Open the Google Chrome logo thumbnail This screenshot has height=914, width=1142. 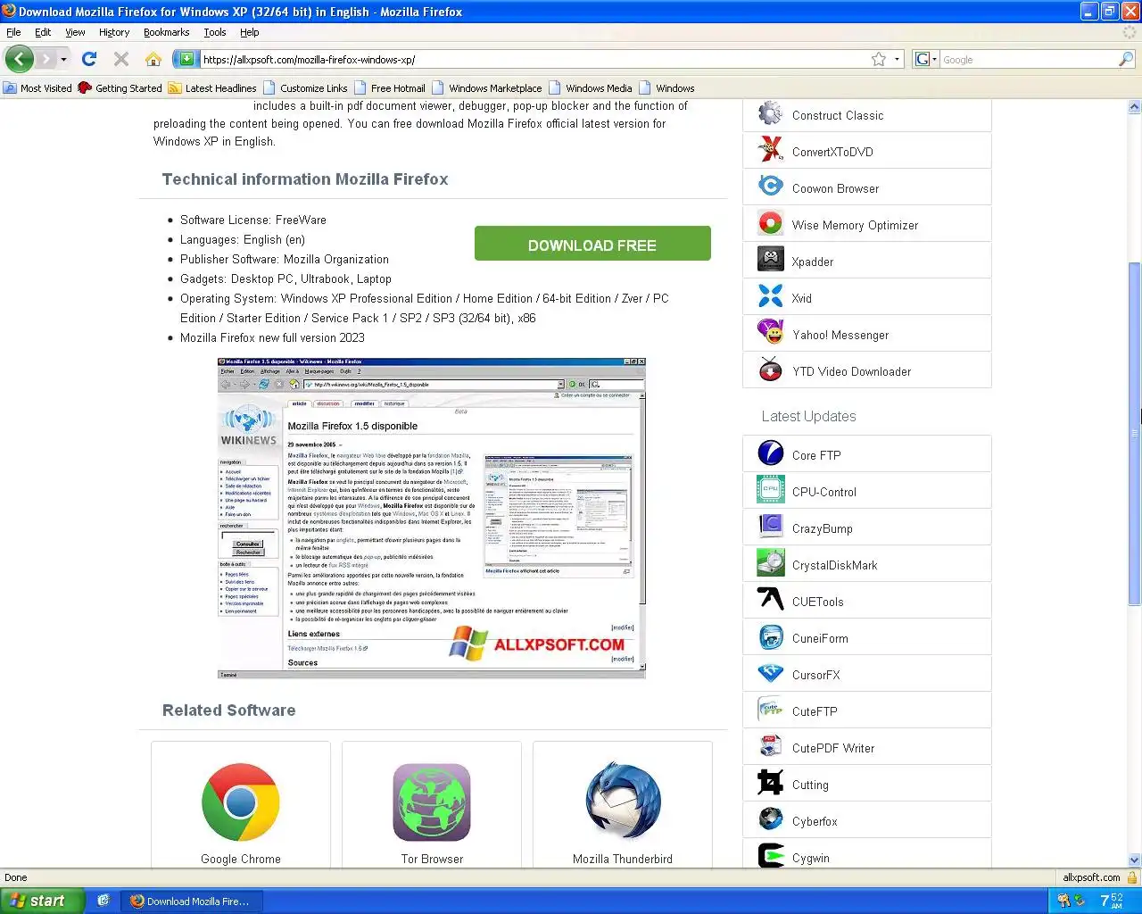pos(241,802)
